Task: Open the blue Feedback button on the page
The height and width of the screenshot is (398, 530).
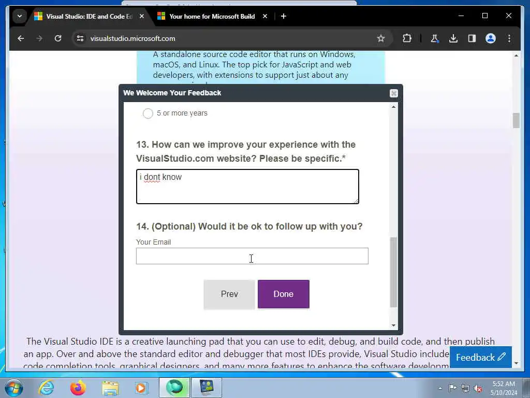Action: tap(480, 358)
